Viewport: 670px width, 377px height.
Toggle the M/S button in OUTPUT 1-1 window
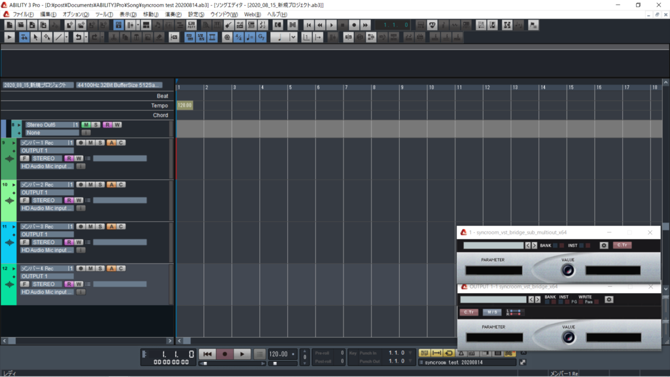coord(492,312)
